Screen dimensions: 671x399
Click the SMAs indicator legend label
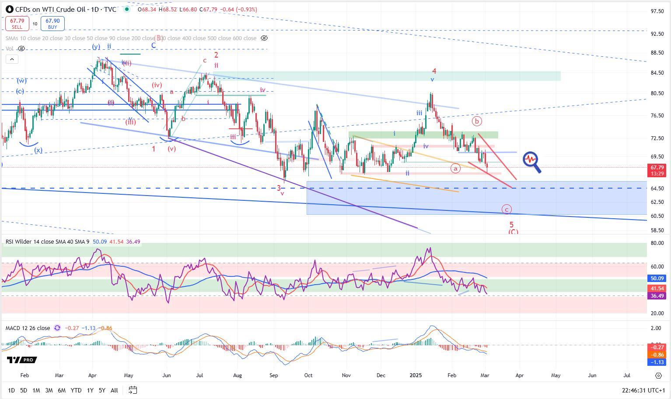131,38
